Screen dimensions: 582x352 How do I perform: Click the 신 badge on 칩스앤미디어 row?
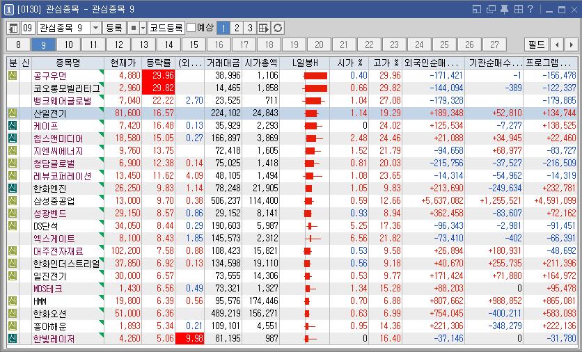click(13, 138)
